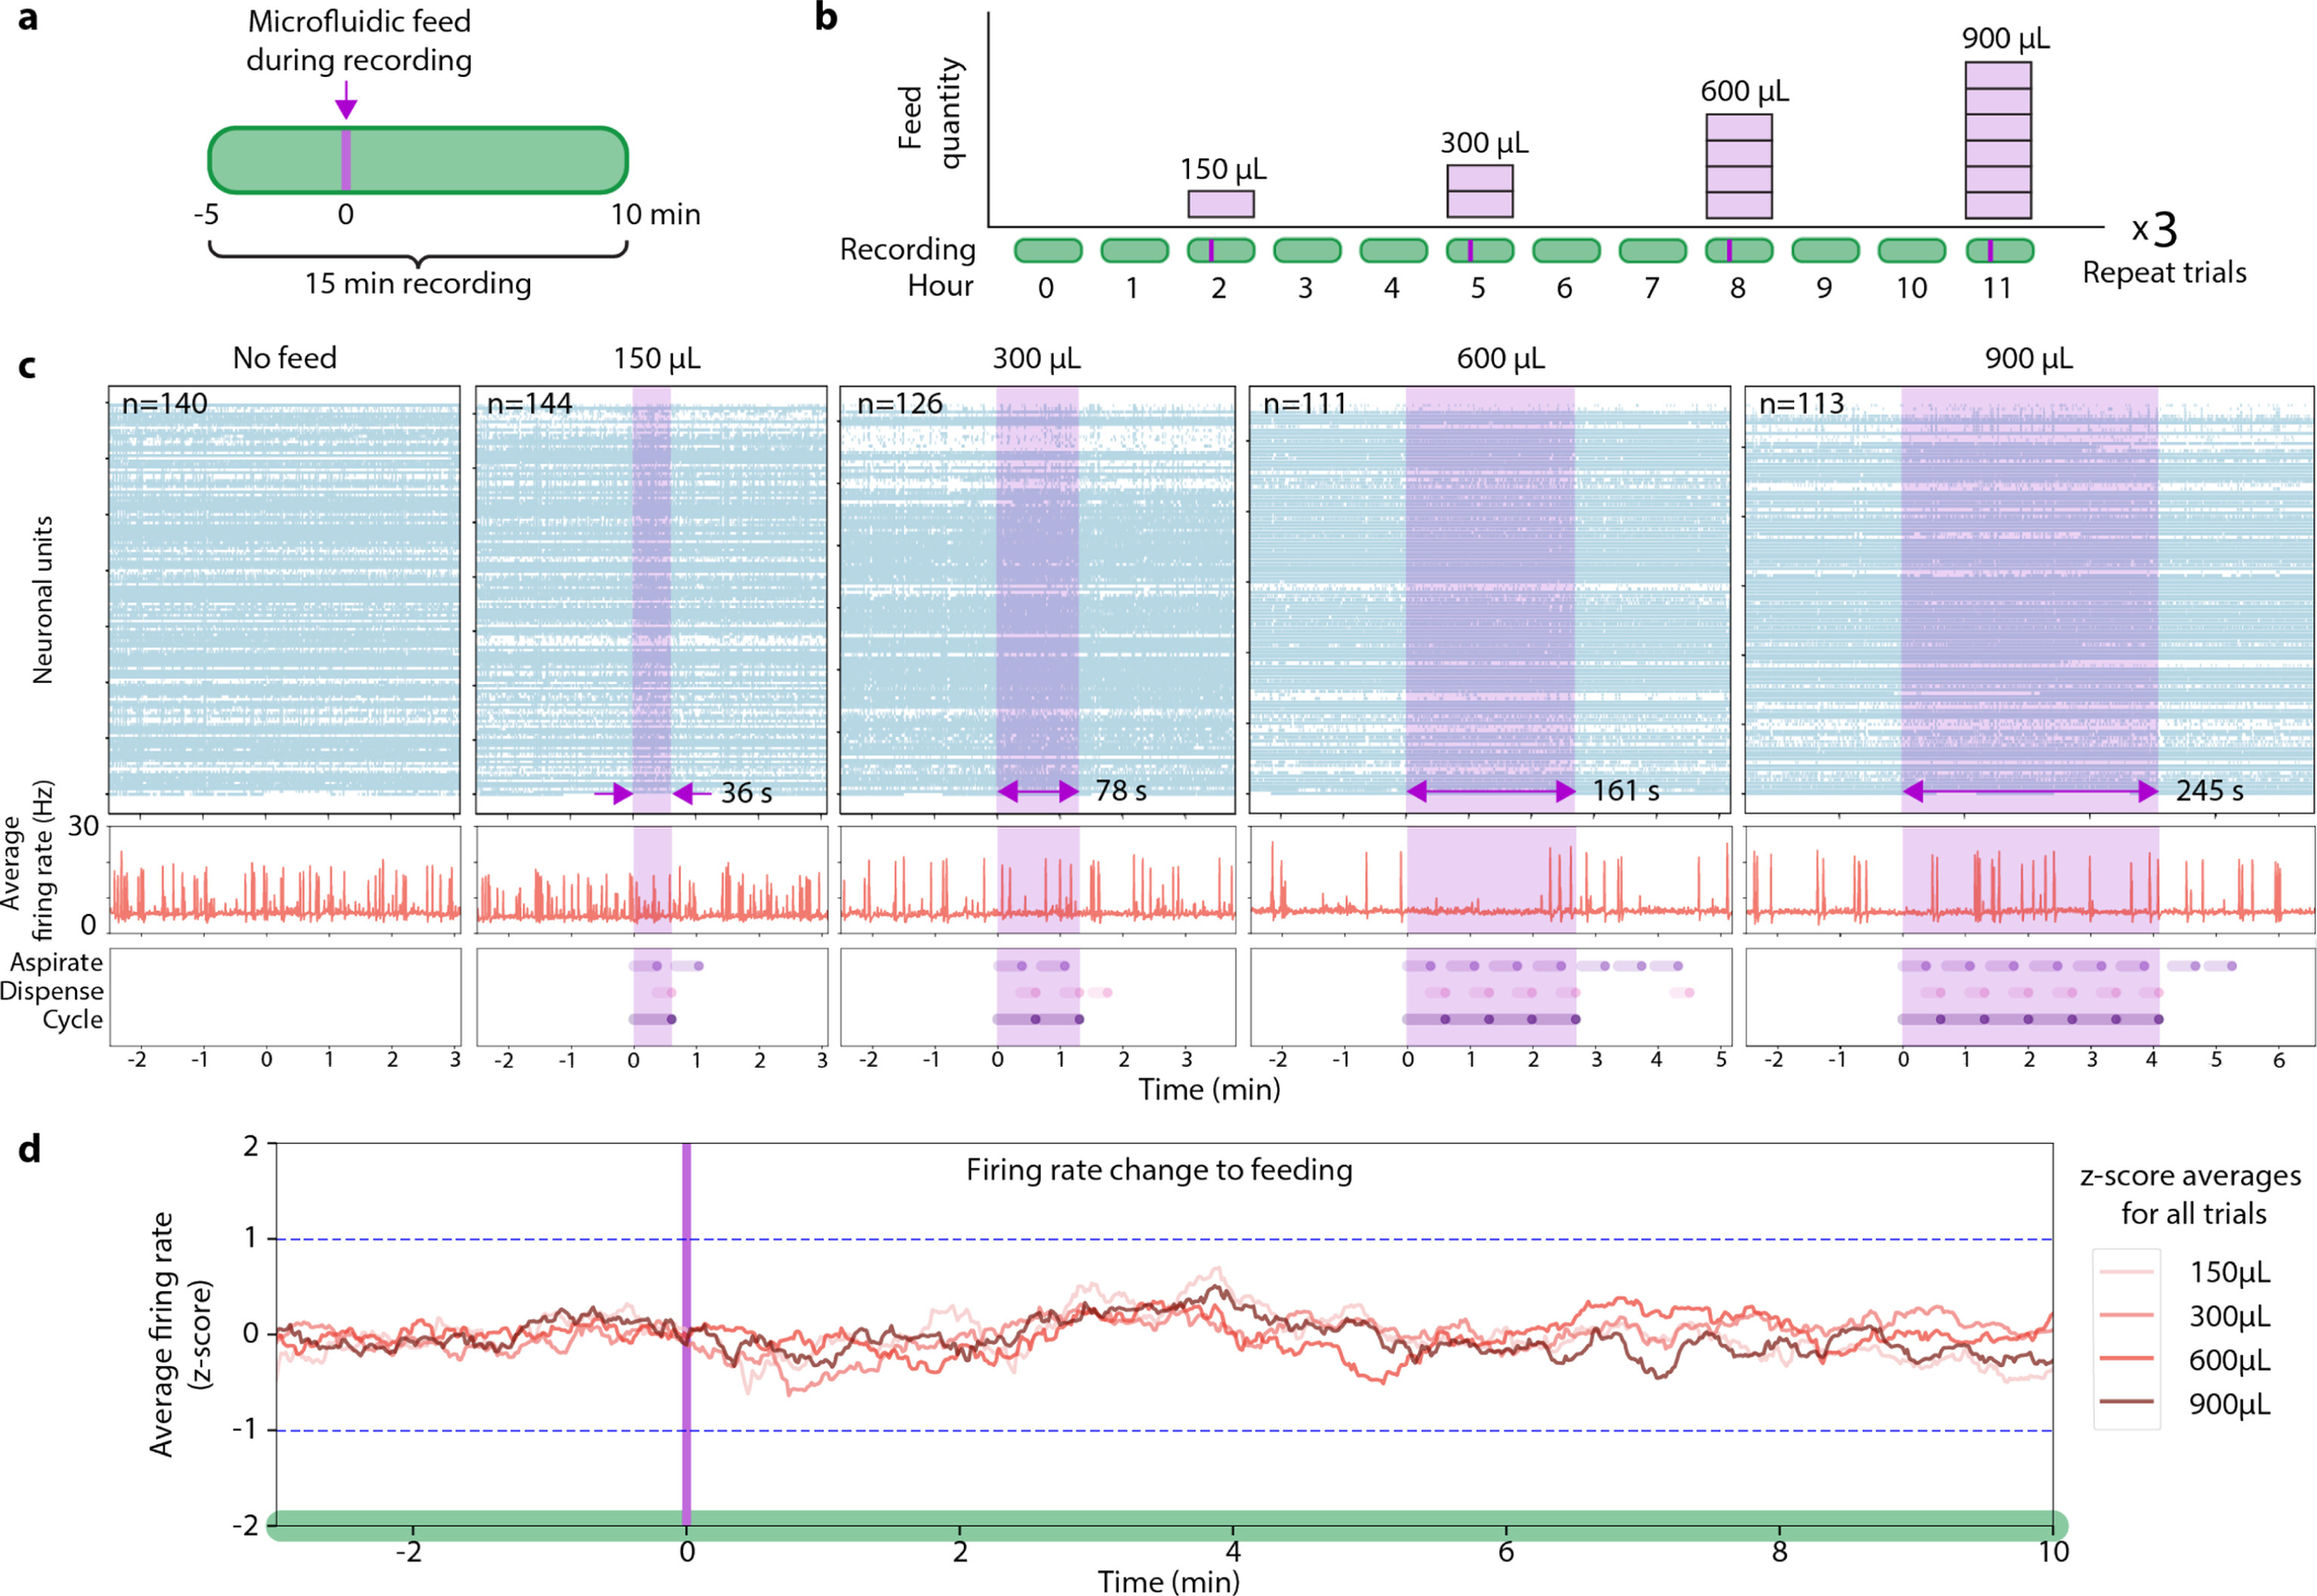Click the 900 µL stacked feed bar
This screenshot has height=1596, width=2317.
pos(1997,140)
